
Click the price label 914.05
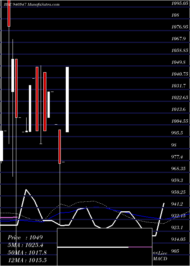(179, 239)
